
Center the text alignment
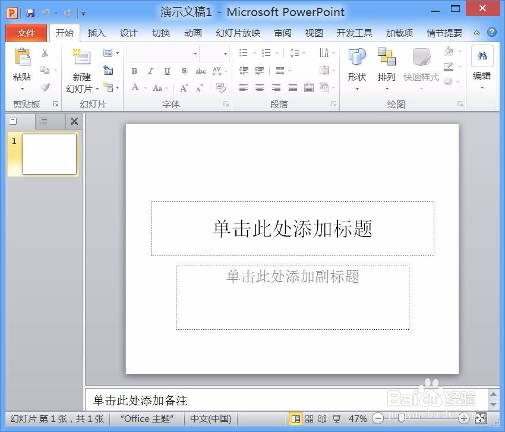tap(260, 87)
